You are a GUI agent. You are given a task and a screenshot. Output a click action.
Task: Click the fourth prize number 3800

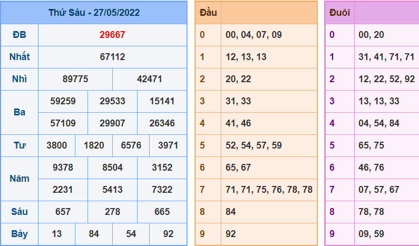click(x=56, y=145)
